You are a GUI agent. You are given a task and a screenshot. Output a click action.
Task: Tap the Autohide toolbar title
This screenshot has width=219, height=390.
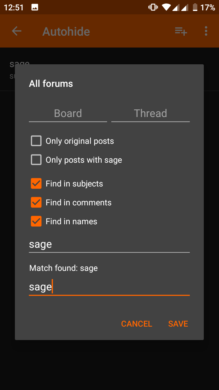click(66, 31)
